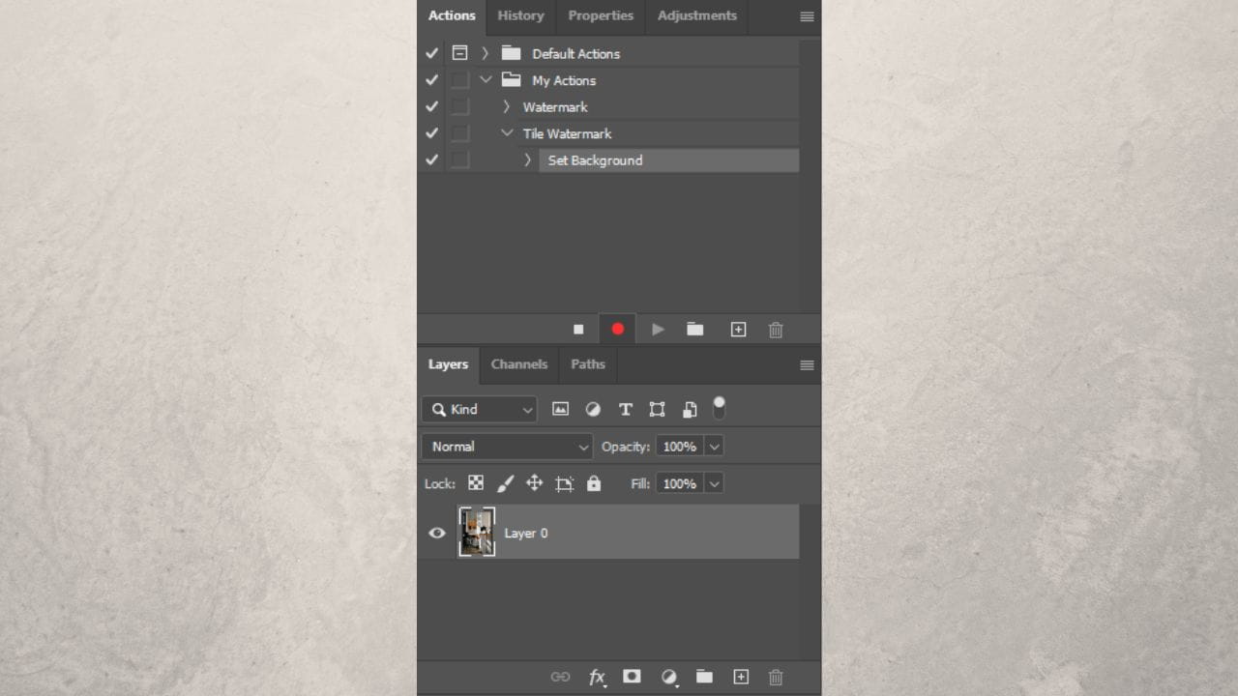This screenshot has width=1238, height=696.
Task: Toggle layer filtering switch on or off
Action: point(719,408)
